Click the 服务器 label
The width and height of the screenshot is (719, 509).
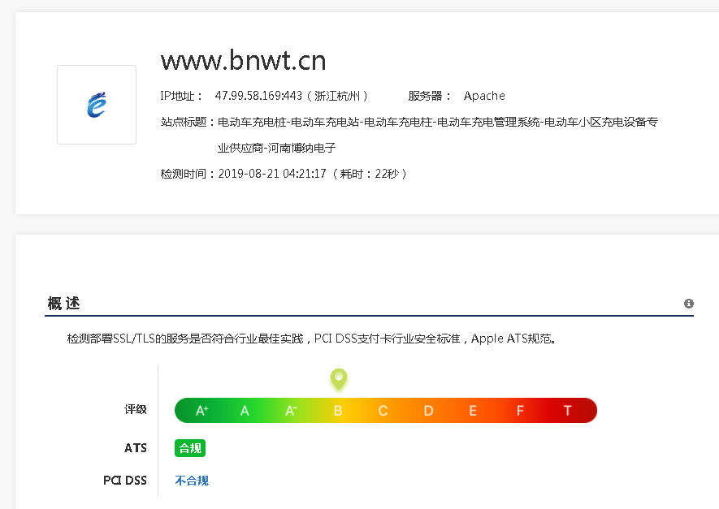pos(425,95)
